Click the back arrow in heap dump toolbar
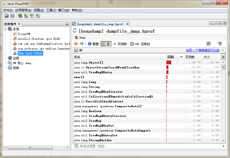Viewport: 230px width, 158px height. click(x=76, y=44)
